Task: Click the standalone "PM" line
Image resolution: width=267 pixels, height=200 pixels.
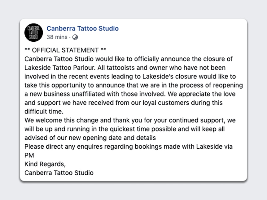Action: point(29,155)
